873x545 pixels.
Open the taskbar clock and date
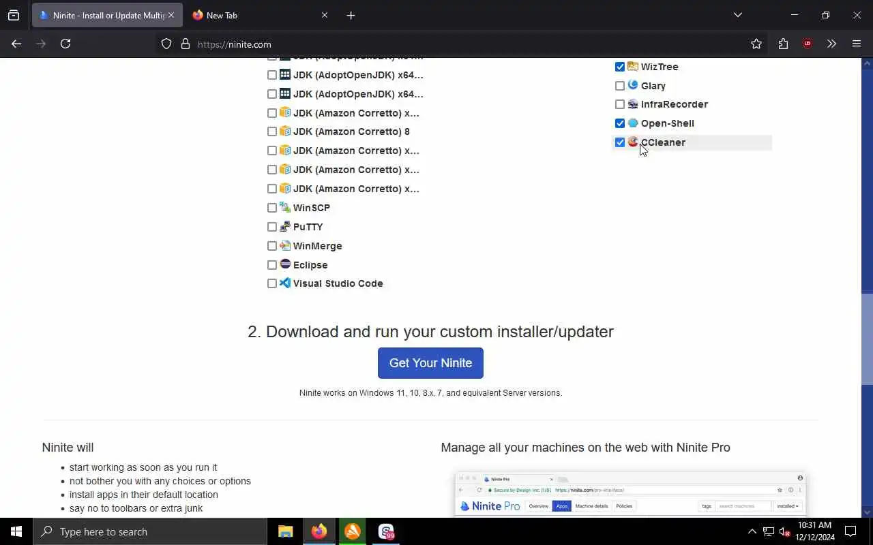coord(816,531)
